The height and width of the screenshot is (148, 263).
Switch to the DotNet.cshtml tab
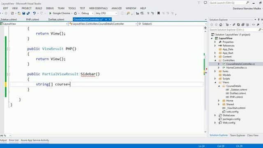click(x=56, y=20)
